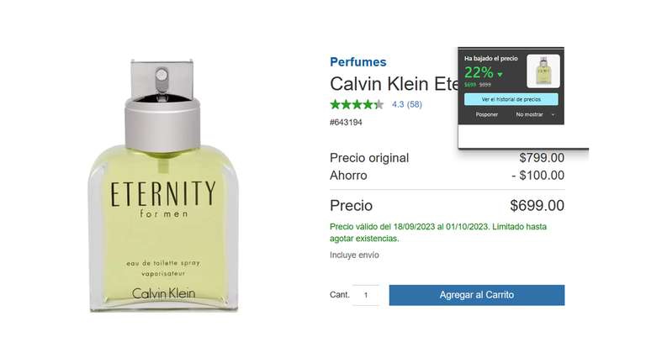Select No mostrar in the price popup
The height and width of the screenshot is (363, 646).
pyautogui.click(x=529, y=114)
